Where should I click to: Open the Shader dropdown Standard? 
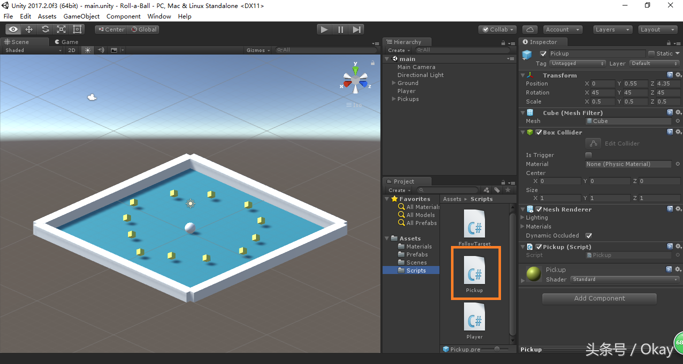(624, 279)
